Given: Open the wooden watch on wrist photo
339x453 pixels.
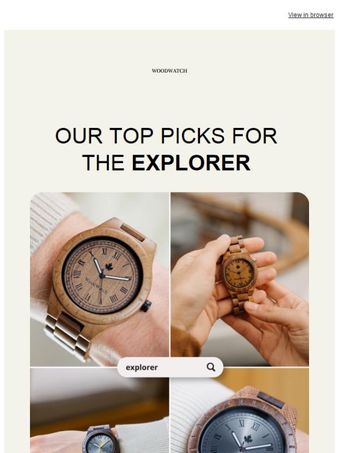Looking at the screenshot, I should pyautogui.click(x=99, y=279).
